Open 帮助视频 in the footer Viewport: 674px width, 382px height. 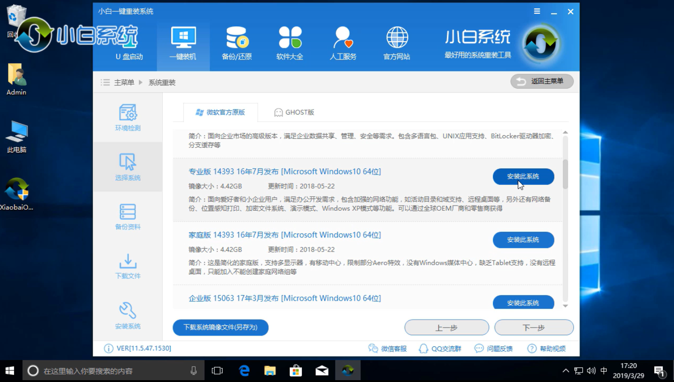[547, 349]
